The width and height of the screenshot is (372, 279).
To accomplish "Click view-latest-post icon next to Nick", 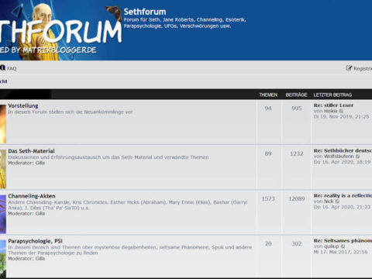I will pos(337,201).
